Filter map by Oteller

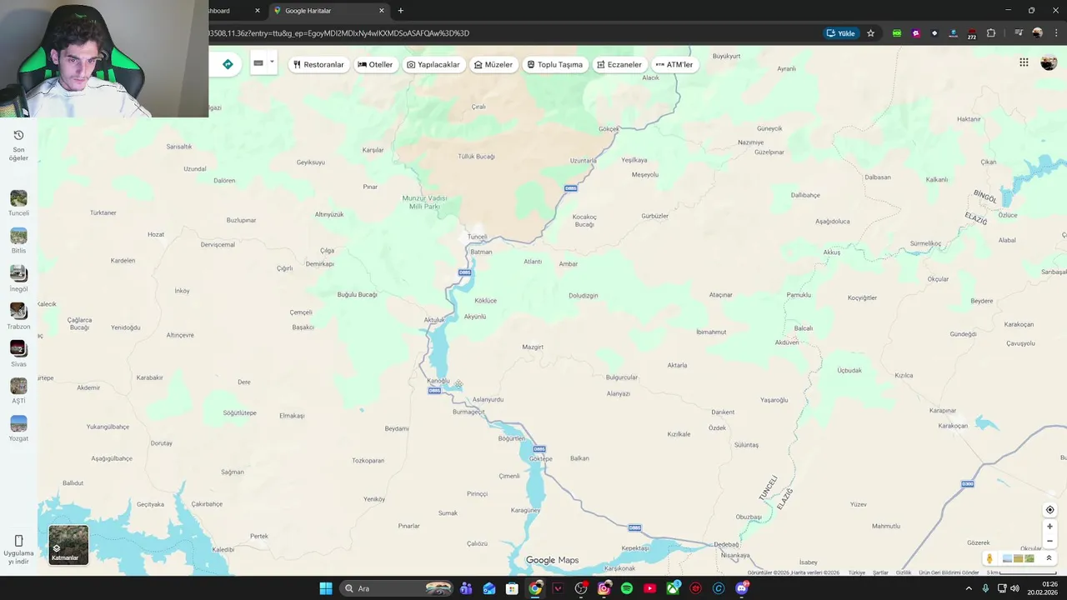coord(375,64)
